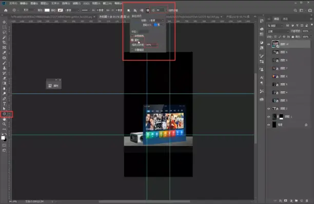This screenshot has height=204, width=314.
Task: Uncheck the 星形 checkbox
Action: point(132,40)
